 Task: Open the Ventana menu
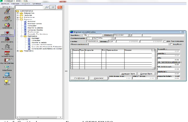pyautogui.click(x=37, y=4)
